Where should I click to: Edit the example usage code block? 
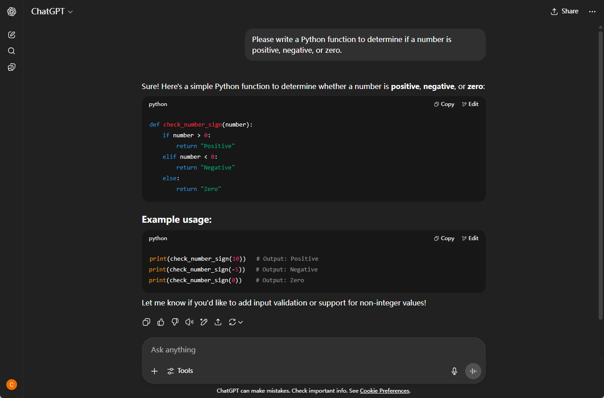tap(470, 238)
